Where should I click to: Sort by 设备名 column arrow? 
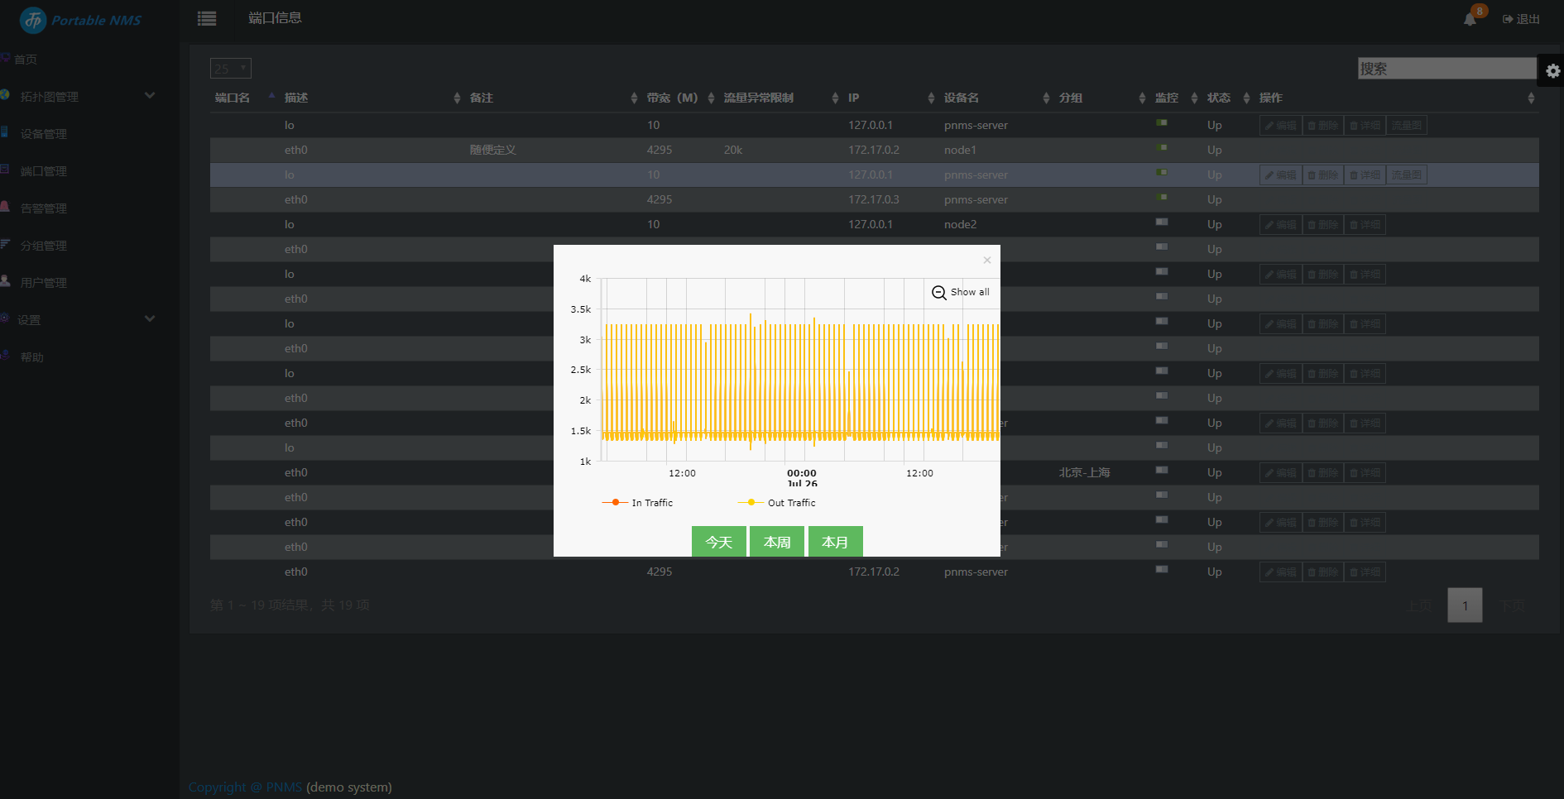click(1046, 98)
